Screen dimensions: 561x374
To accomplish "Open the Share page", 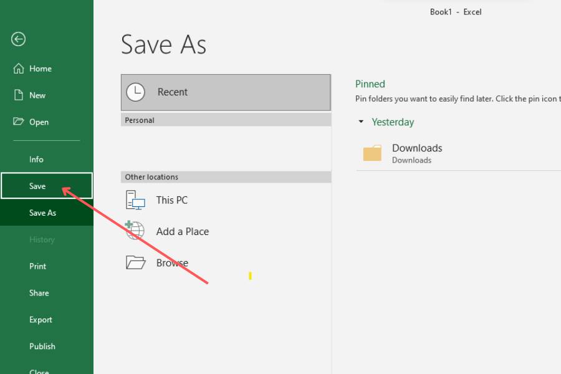I will coord(47,293).
